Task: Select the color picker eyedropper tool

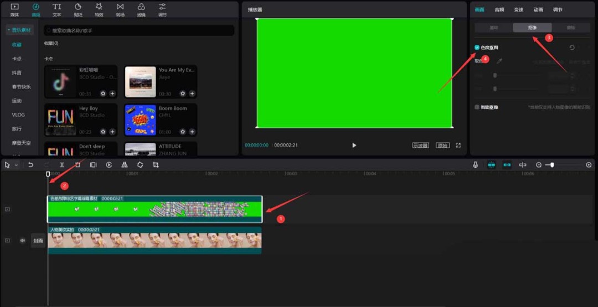Action: [x=499, y=61]
